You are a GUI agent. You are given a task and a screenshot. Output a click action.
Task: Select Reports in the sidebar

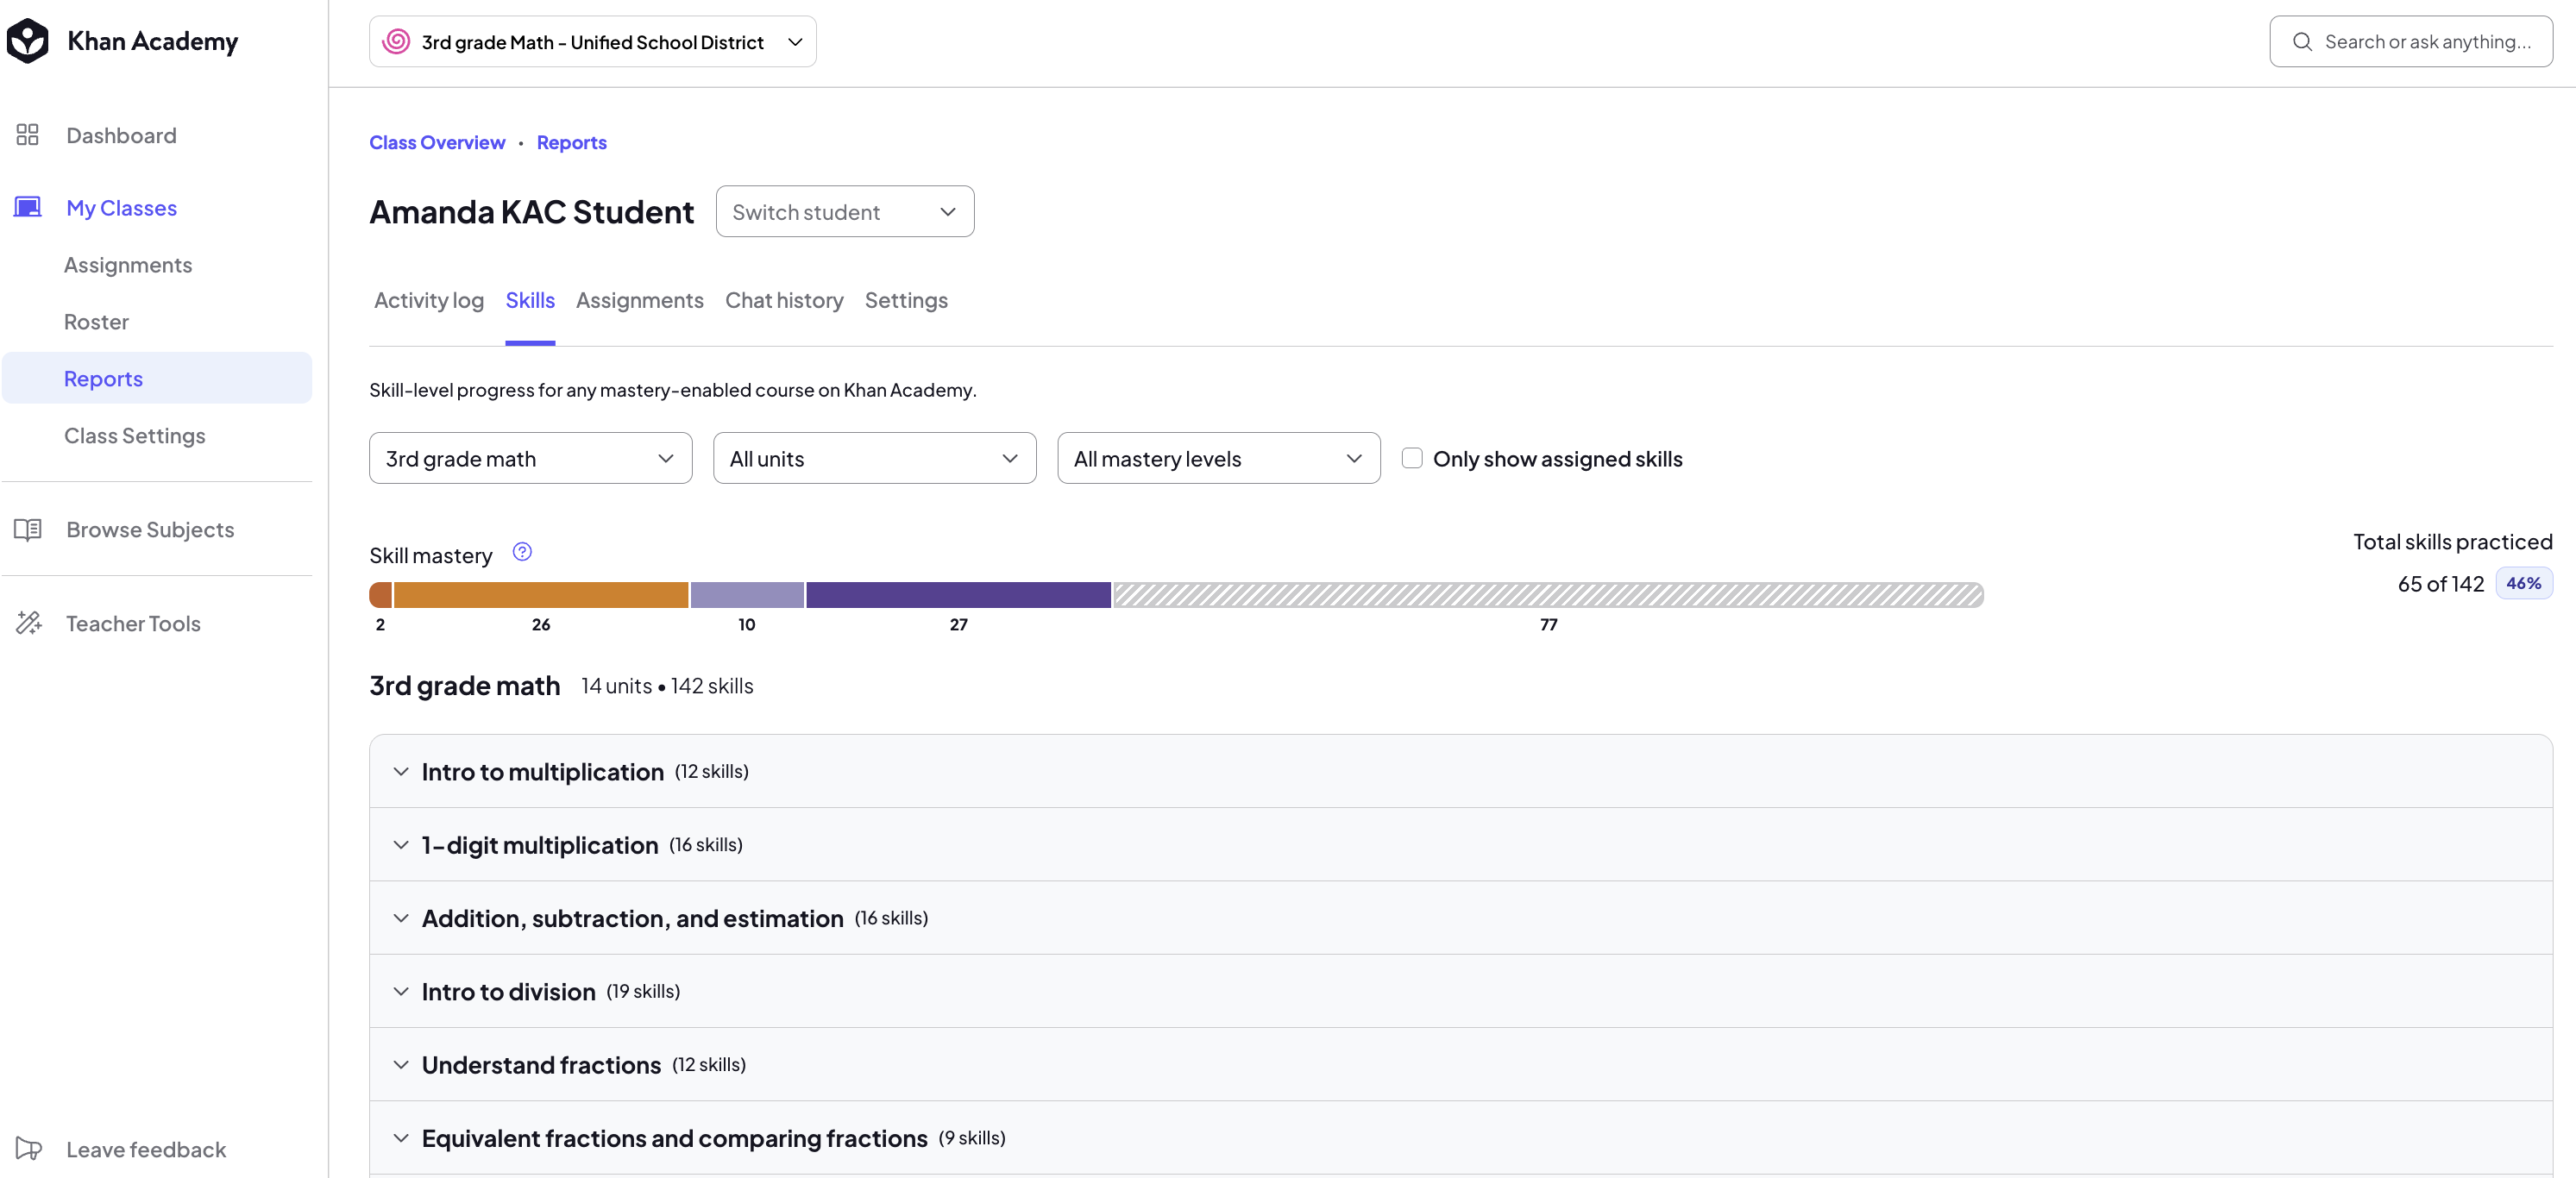coord(157,378)
